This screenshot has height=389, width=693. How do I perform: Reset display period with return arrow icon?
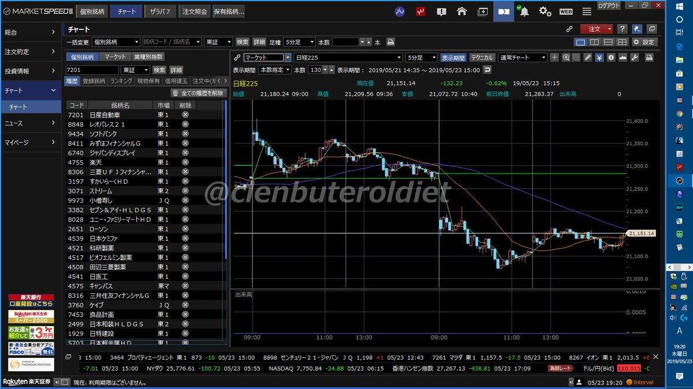click(x=487, y=69)
